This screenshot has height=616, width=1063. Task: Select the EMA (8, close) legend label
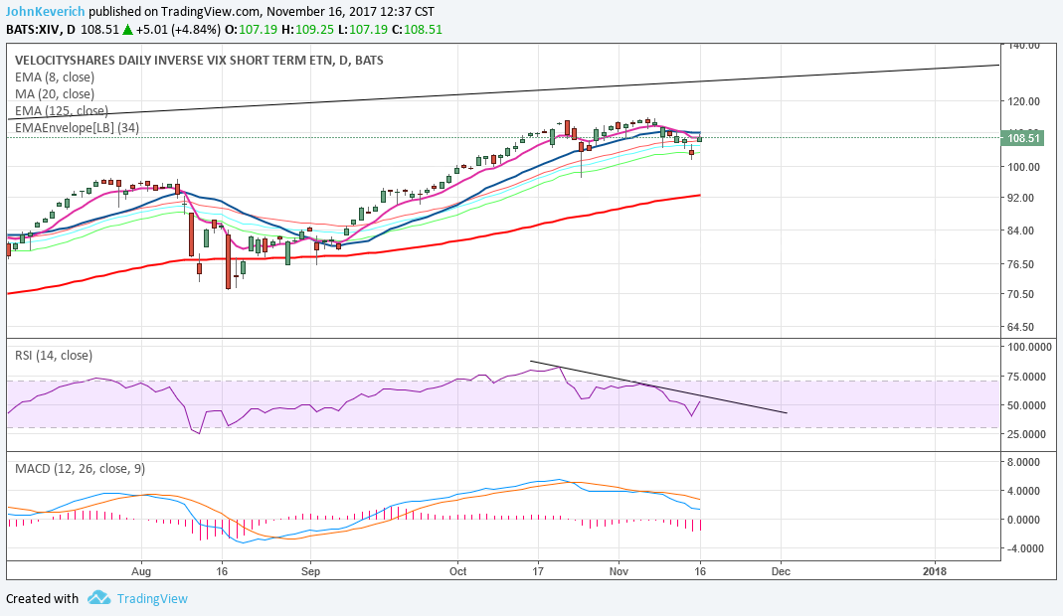55,77
